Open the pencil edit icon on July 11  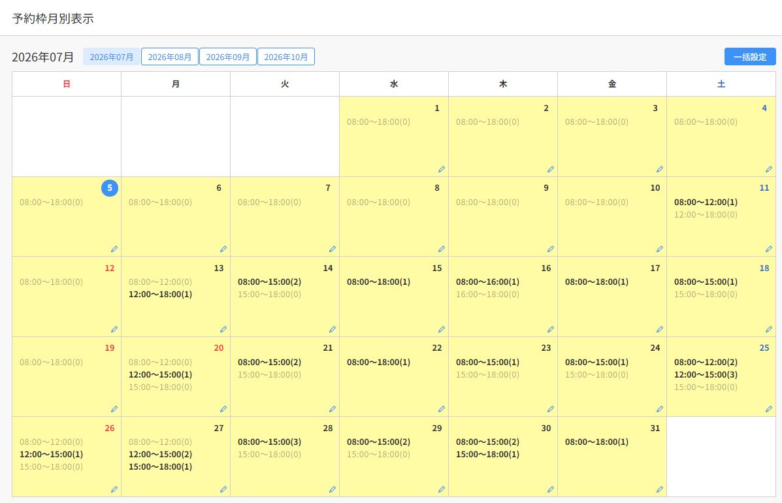tap(768, 250)
